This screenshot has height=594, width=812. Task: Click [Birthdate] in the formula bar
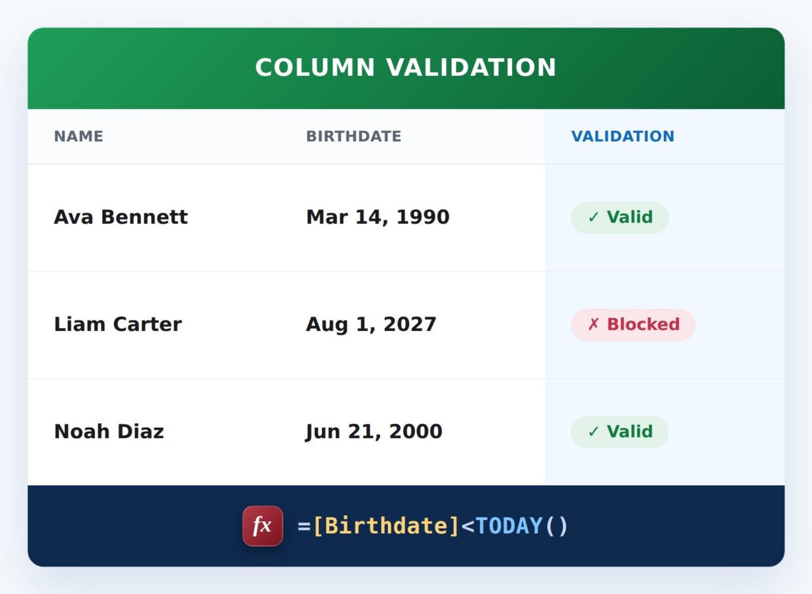click(386, 526)
